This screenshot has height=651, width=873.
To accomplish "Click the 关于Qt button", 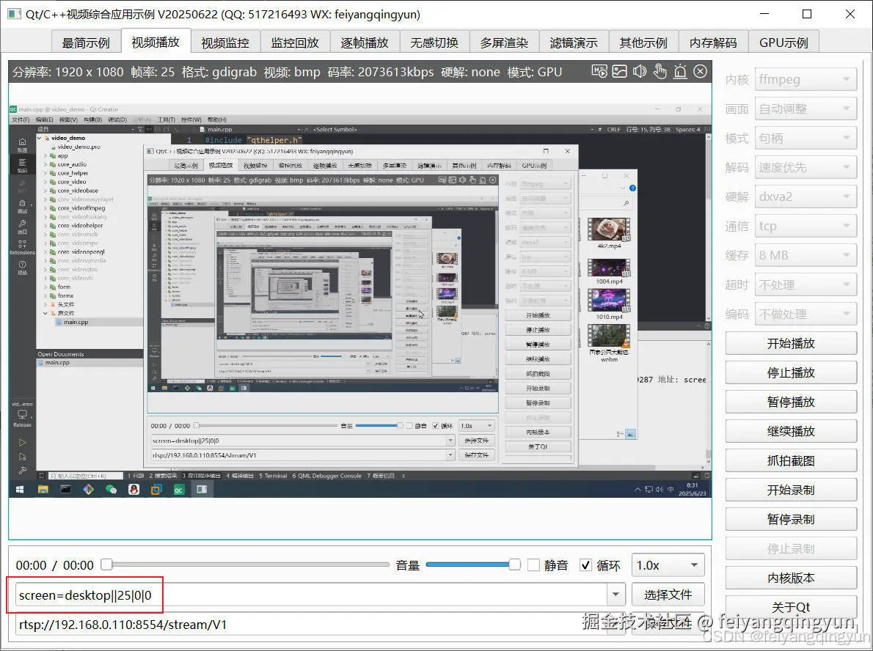I will [x=791, y=607].
